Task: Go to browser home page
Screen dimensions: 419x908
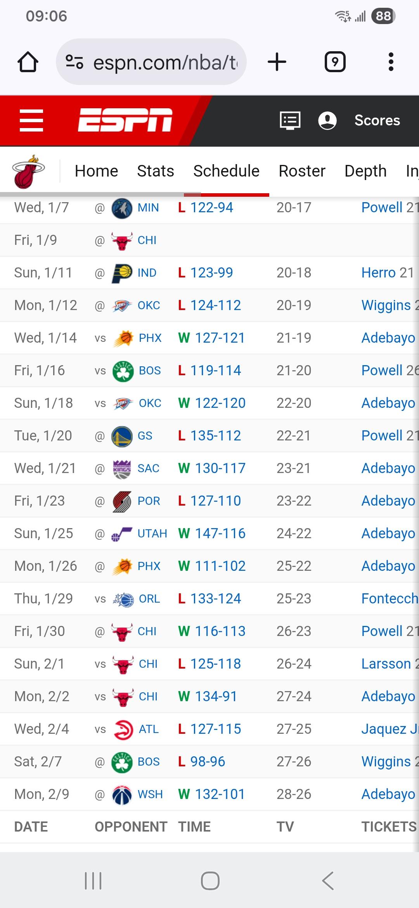Action: (28, 62)
